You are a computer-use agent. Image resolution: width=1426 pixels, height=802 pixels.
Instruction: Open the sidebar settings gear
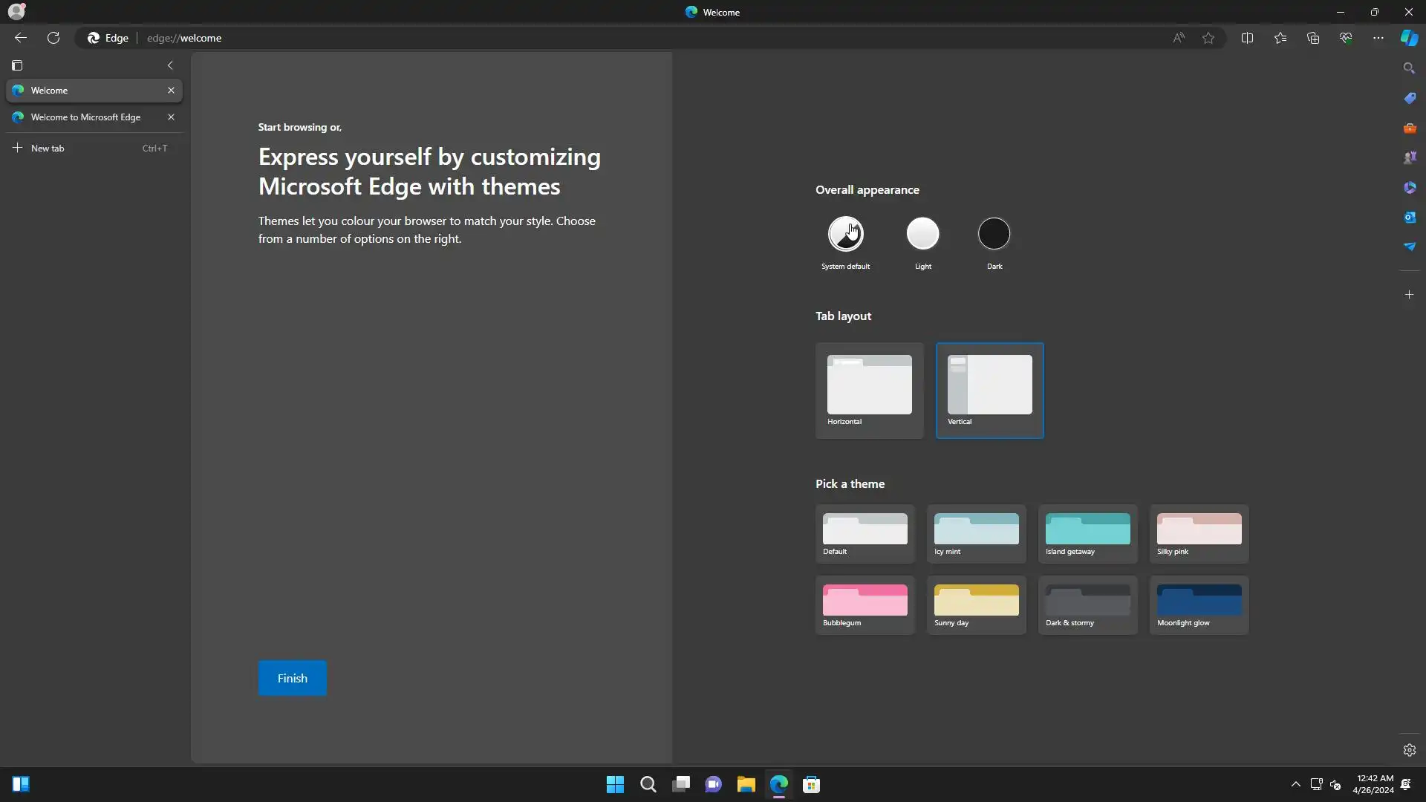(x=1409, y=750)
